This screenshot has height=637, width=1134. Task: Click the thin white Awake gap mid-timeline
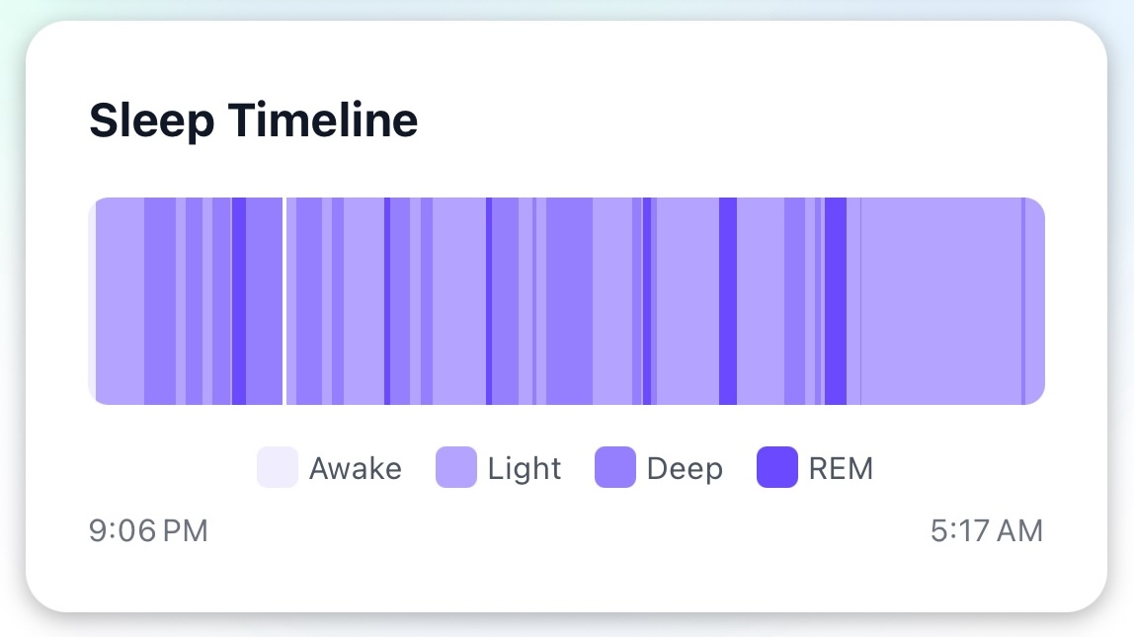coord(284,301)
